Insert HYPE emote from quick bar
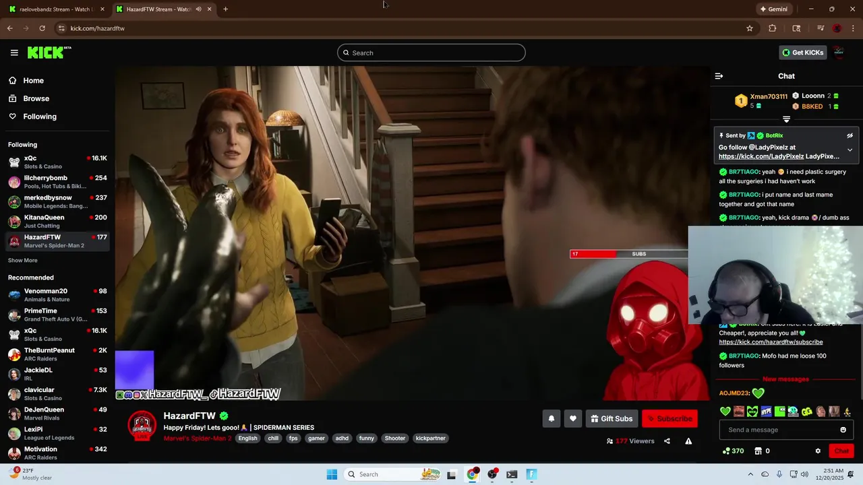The image size is (863, 485). 766,412
